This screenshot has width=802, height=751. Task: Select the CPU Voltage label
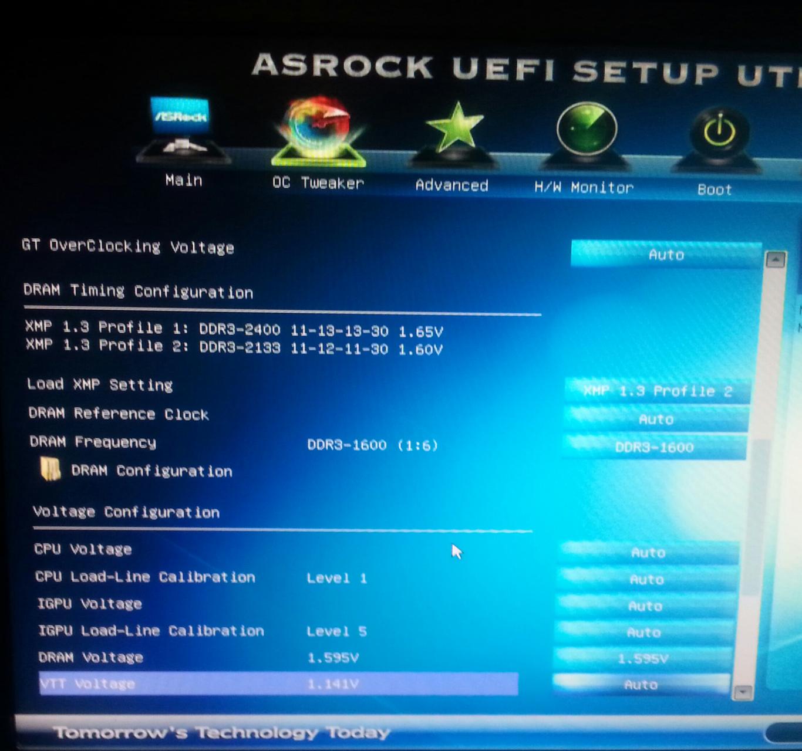coord(83,549)
